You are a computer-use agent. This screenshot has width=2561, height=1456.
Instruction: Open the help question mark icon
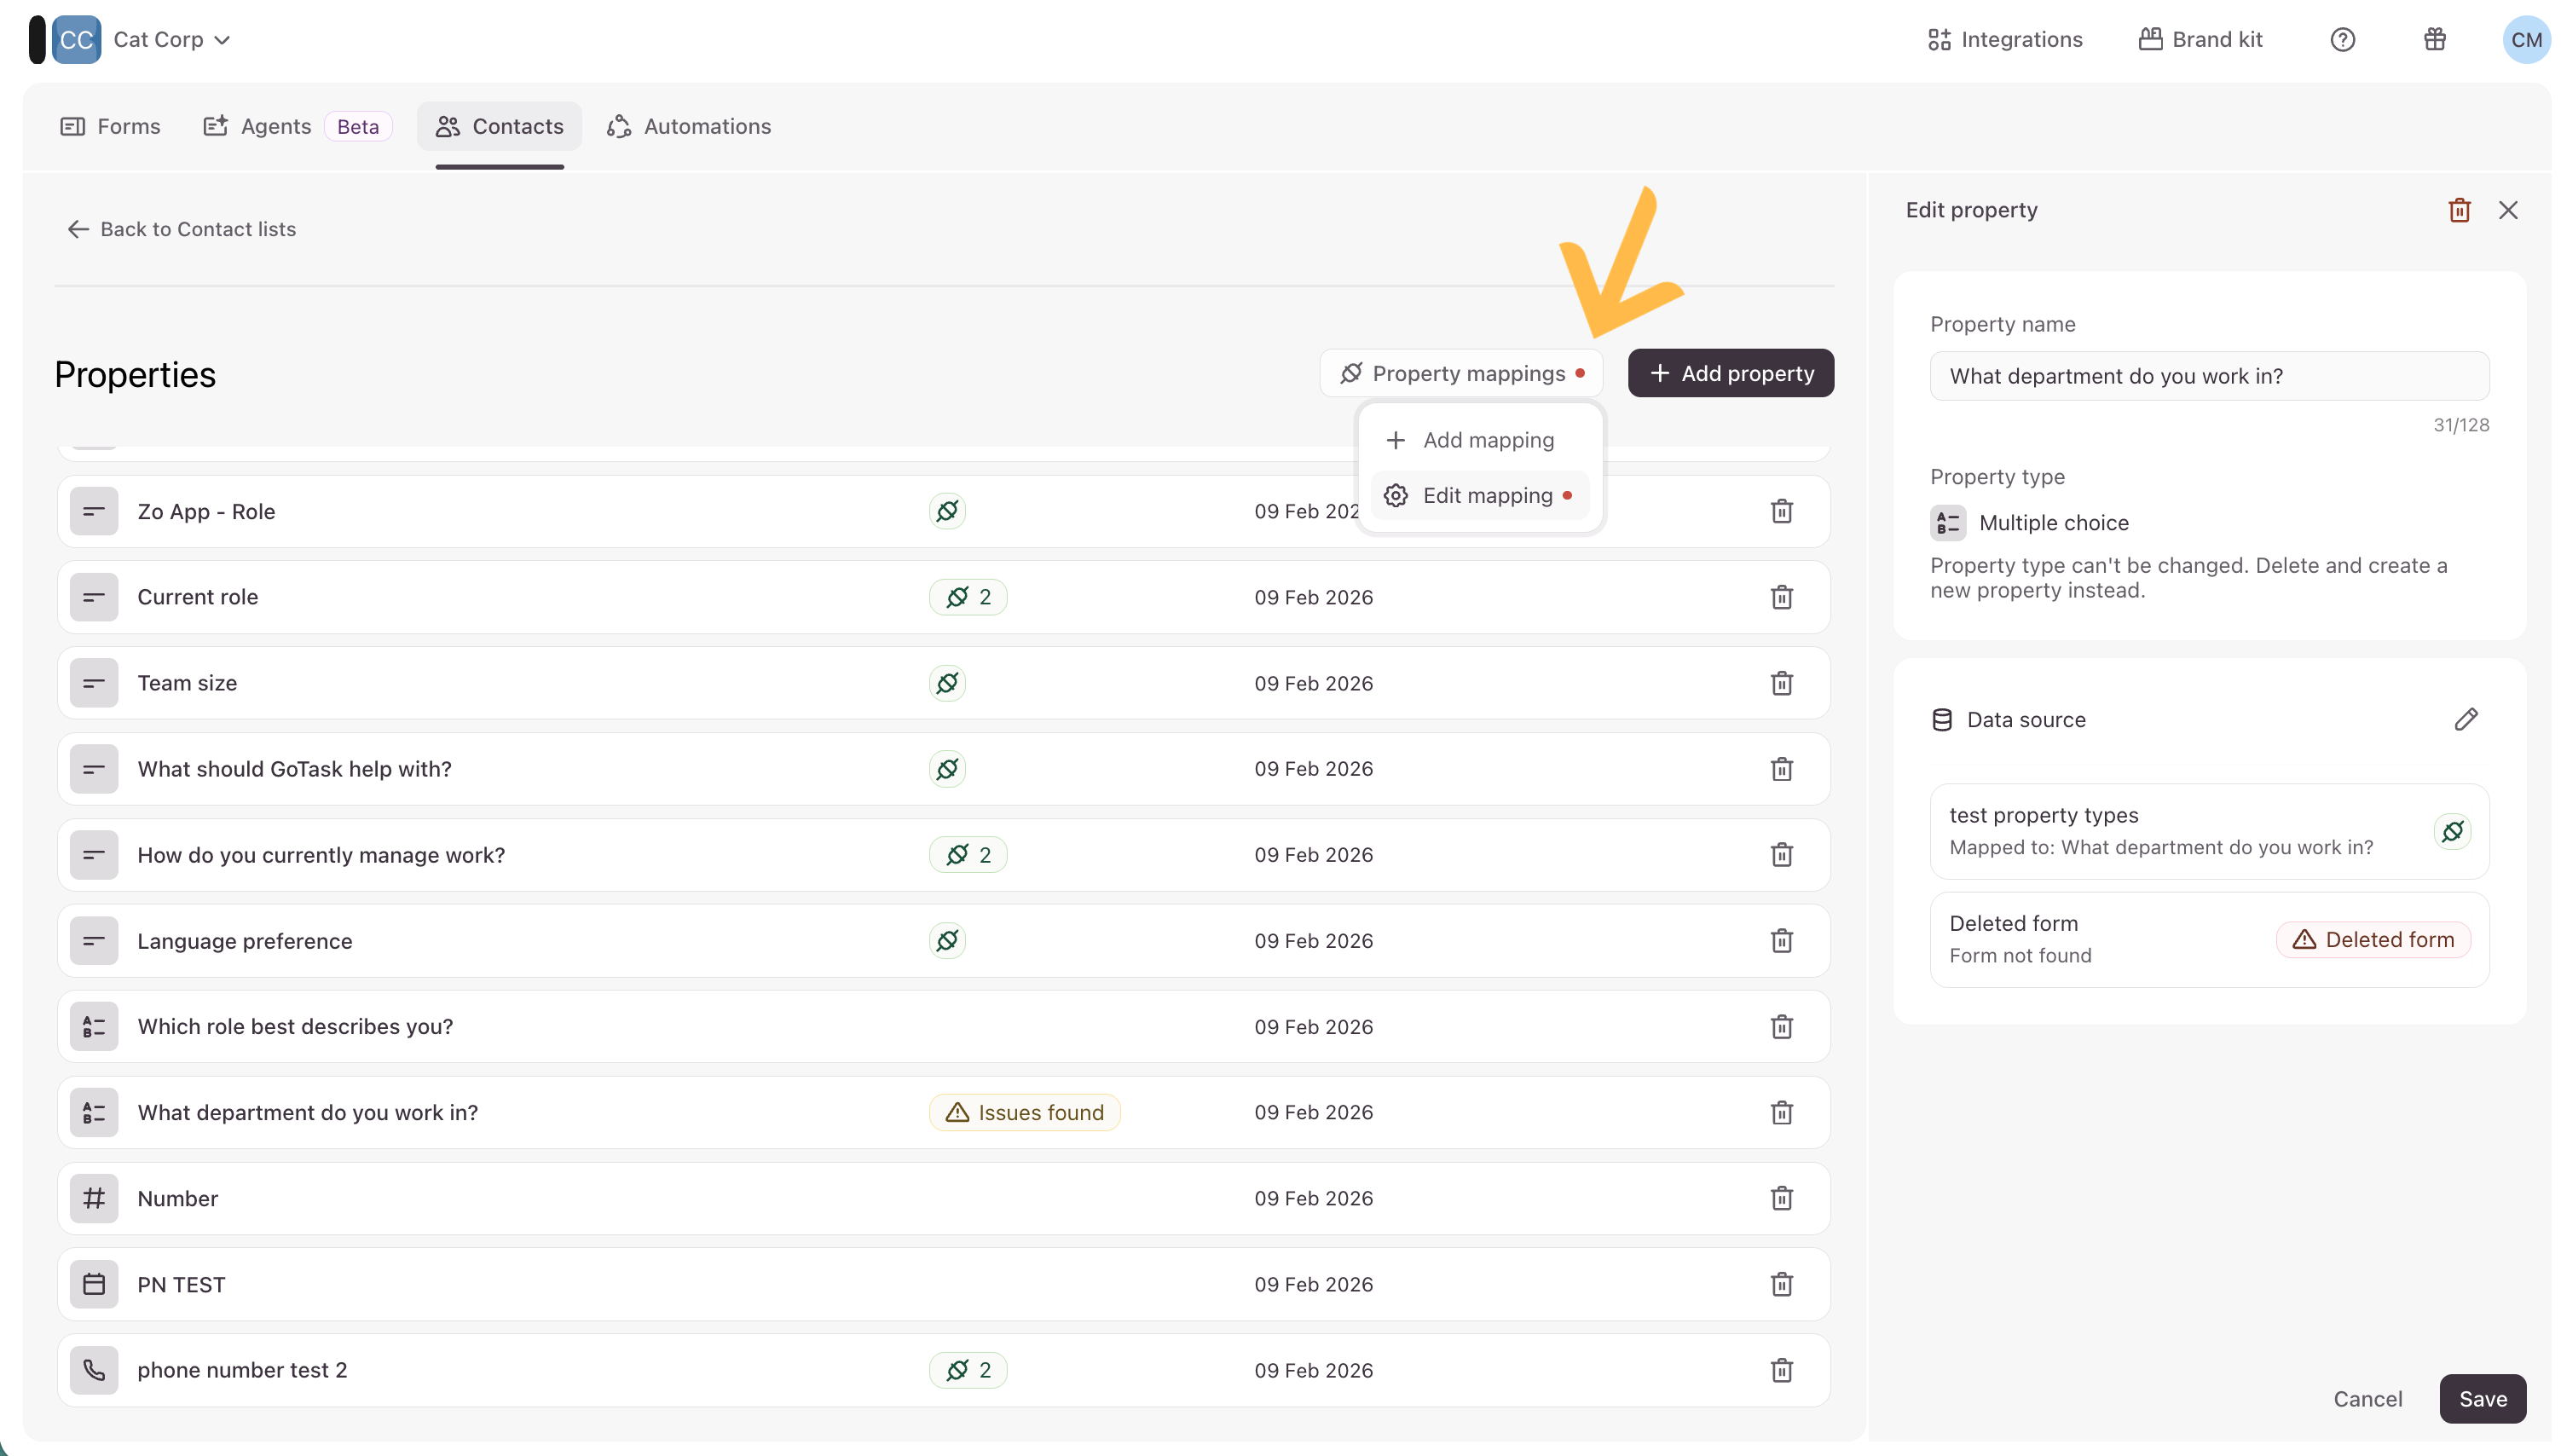click(x=2342, y=39)
